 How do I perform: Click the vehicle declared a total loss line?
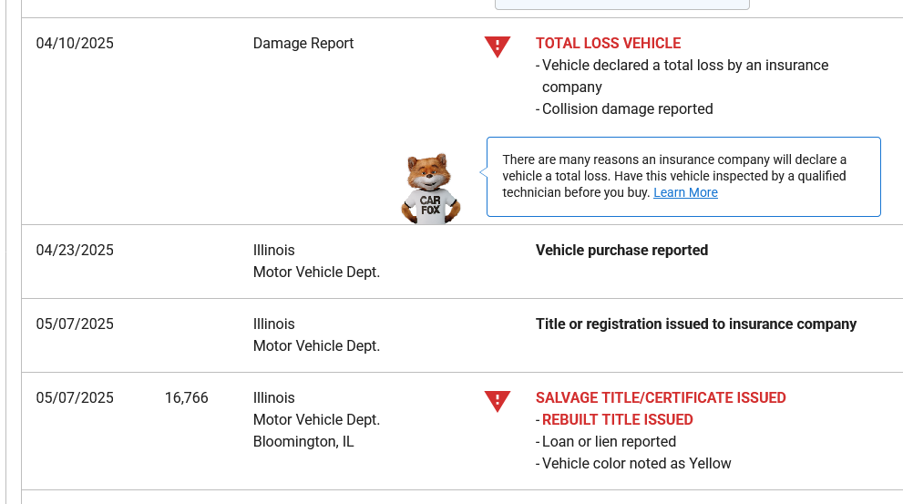(x=684, y=66)
